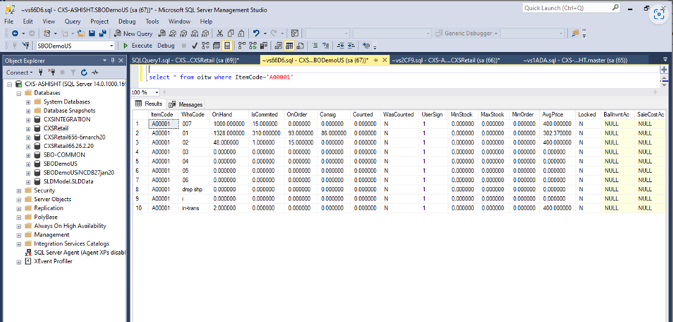This screenshot has width=673, height=322.
Task: Click Object Explorer disconnect plug icon
Action: click(x=52, y=72)
